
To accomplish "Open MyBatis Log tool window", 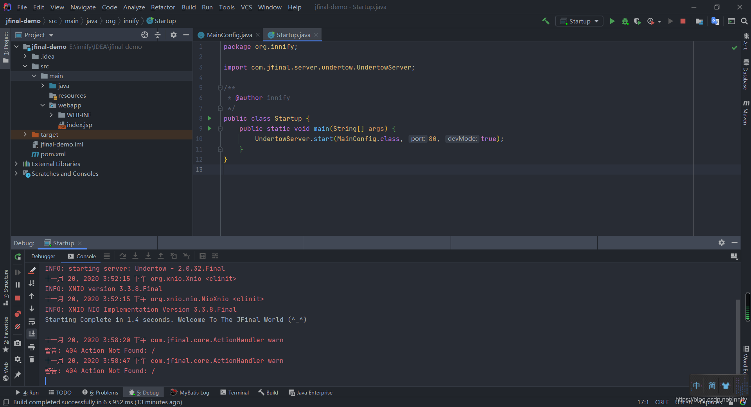I will coord(190,393).
